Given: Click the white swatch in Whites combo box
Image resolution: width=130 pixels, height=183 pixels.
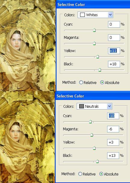Looking at the screenshot, I should tap(82, 15).
